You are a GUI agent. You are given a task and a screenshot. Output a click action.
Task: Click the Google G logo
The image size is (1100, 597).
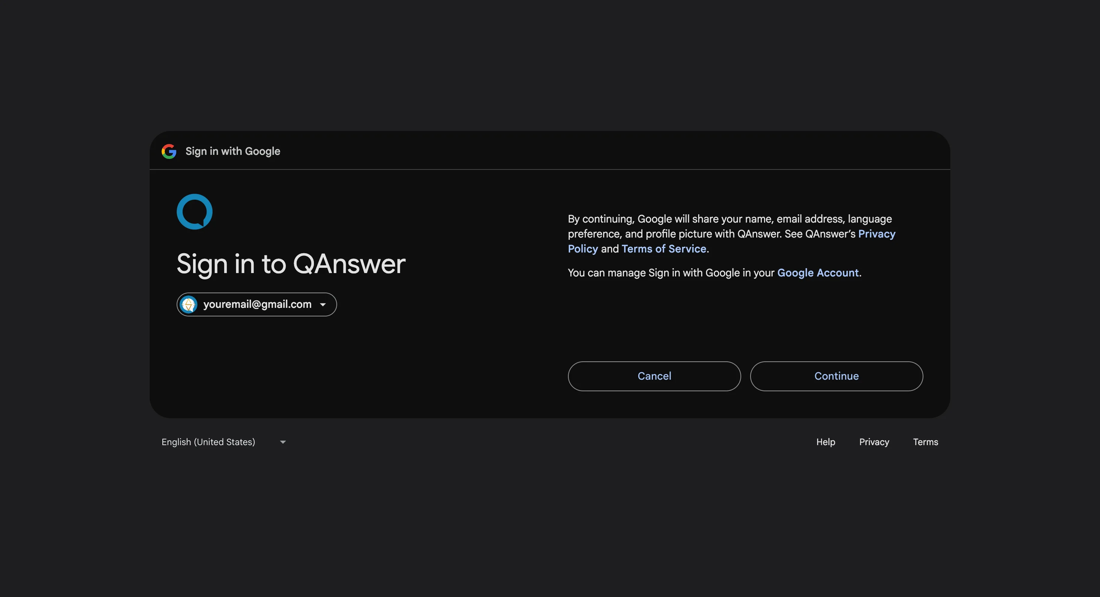coord(169,151)
